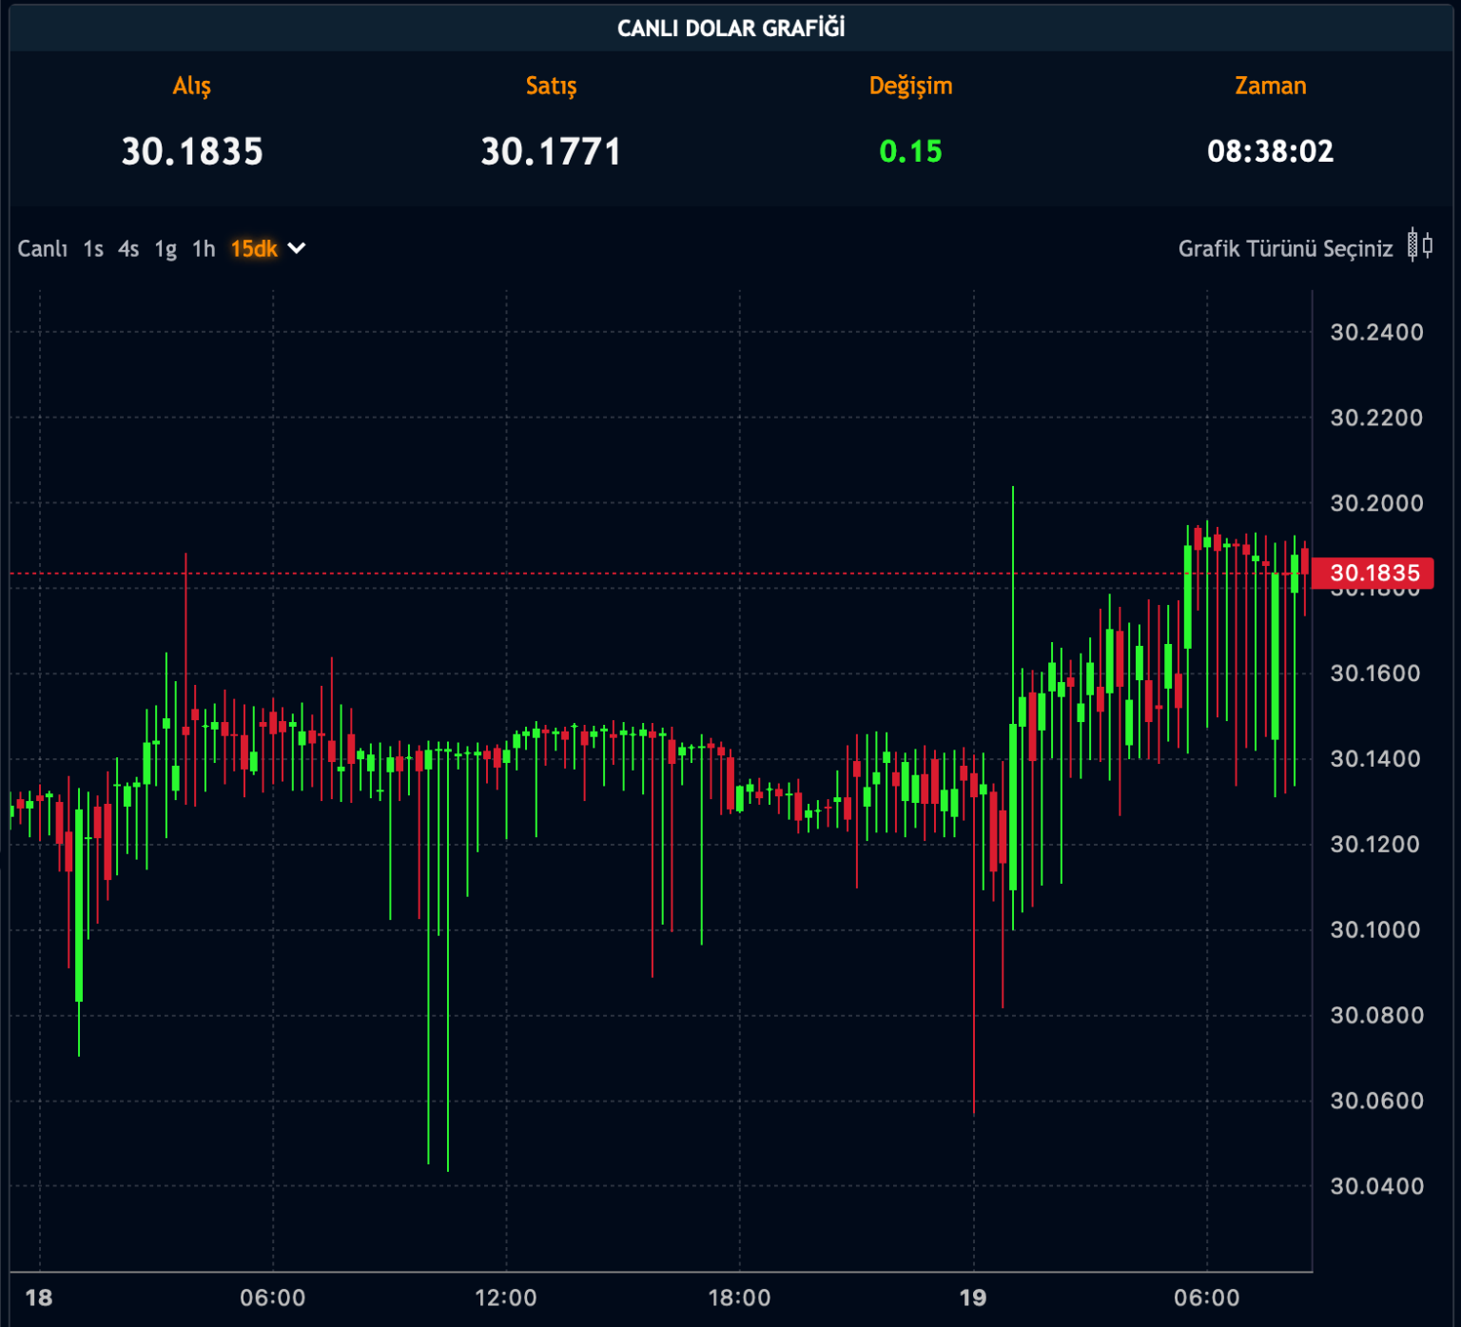Switch to the Canlı live view
The width and height of the screenshot is (1461, 1327).
tap(42, 249)
